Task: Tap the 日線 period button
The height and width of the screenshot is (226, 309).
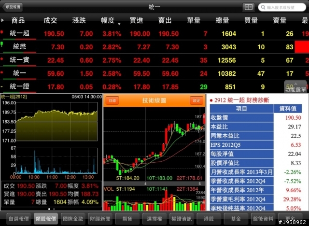Action: [112, 100]
